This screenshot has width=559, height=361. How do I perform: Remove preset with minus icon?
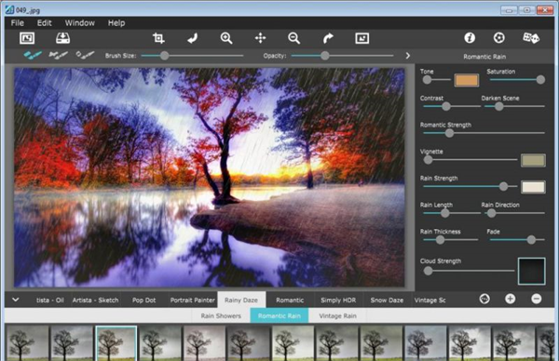[537, 299]
